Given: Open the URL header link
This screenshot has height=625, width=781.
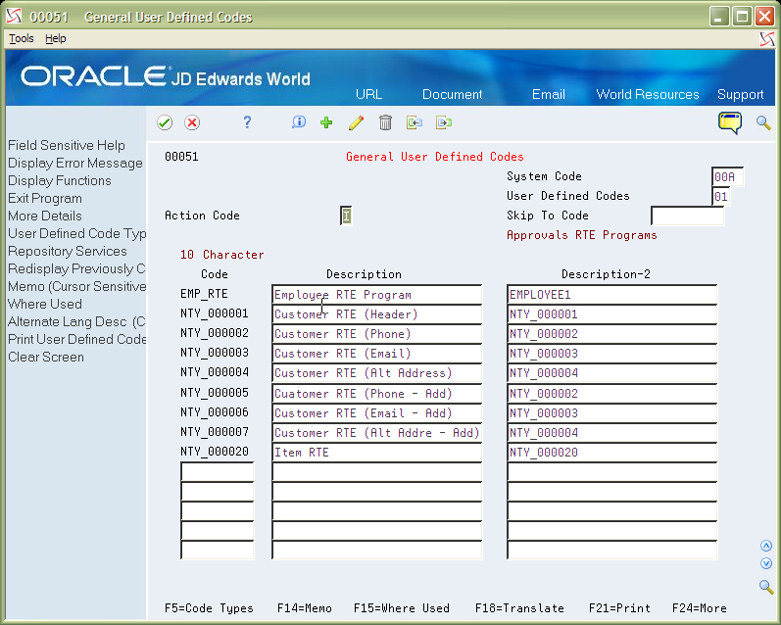Looking at the screenshot, I should [368, 94].
